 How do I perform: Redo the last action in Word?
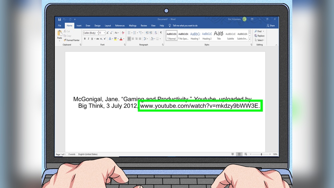tap(70, 19)
